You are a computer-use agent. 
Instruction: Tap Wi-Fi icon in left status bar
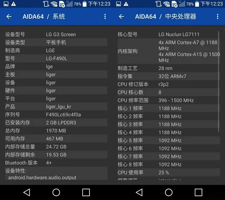coord(54,4)
